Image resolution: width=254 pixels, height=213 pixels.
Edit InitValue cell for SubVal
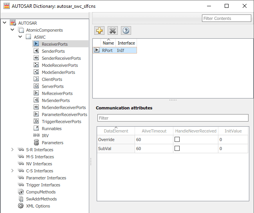[x=233, y=149]
